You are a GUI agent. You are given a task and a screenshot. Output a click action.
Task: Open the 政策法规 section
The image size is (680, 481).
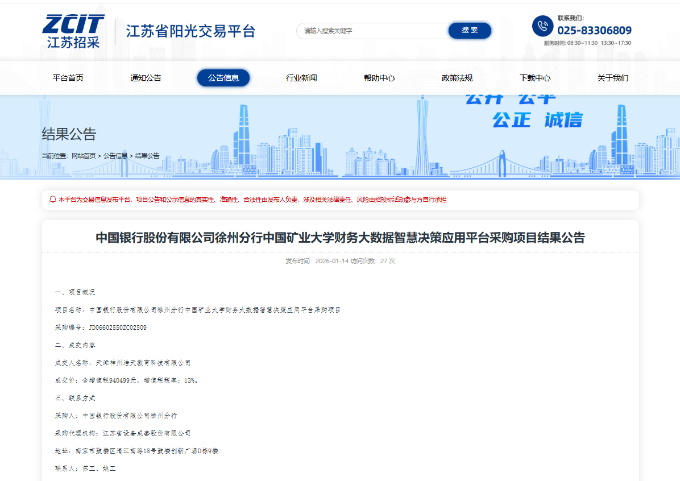click(x=457, y=78)
